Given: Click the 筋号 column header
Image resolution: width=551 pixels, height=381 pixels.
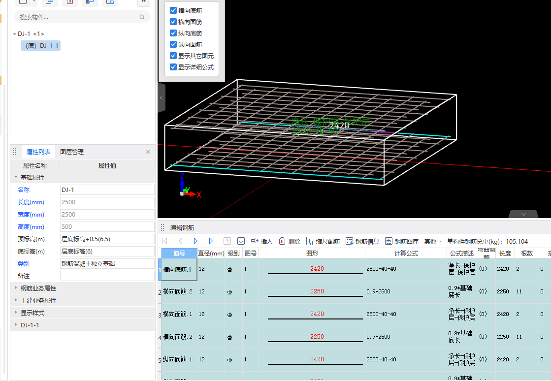Looking at the screenshot, I should click(179, 253).
